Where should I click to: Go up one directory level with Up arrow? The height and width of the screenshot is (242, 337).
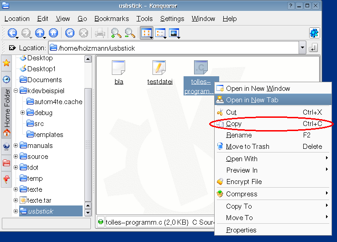point(40,33)
